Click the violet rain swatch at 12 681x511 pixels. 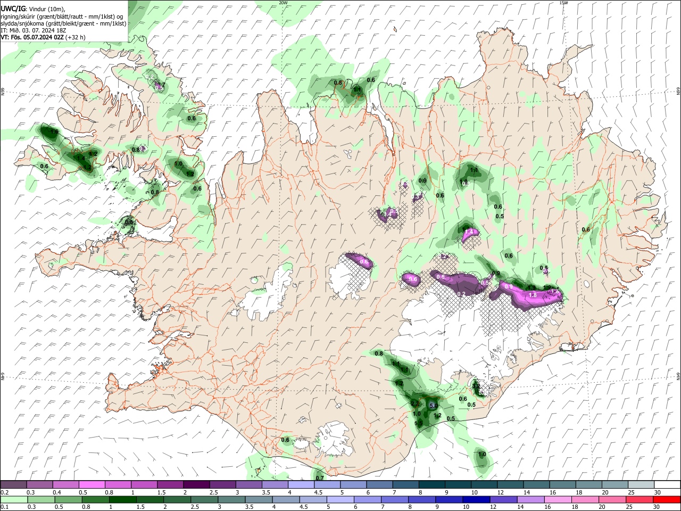[503, 500]
